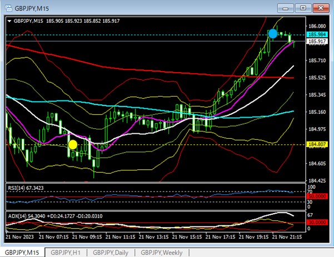334x257 pixels.
Task: Open the GBPJPY,Weekly chart tab
Action: pyautogui.click(x=161, y=252)
